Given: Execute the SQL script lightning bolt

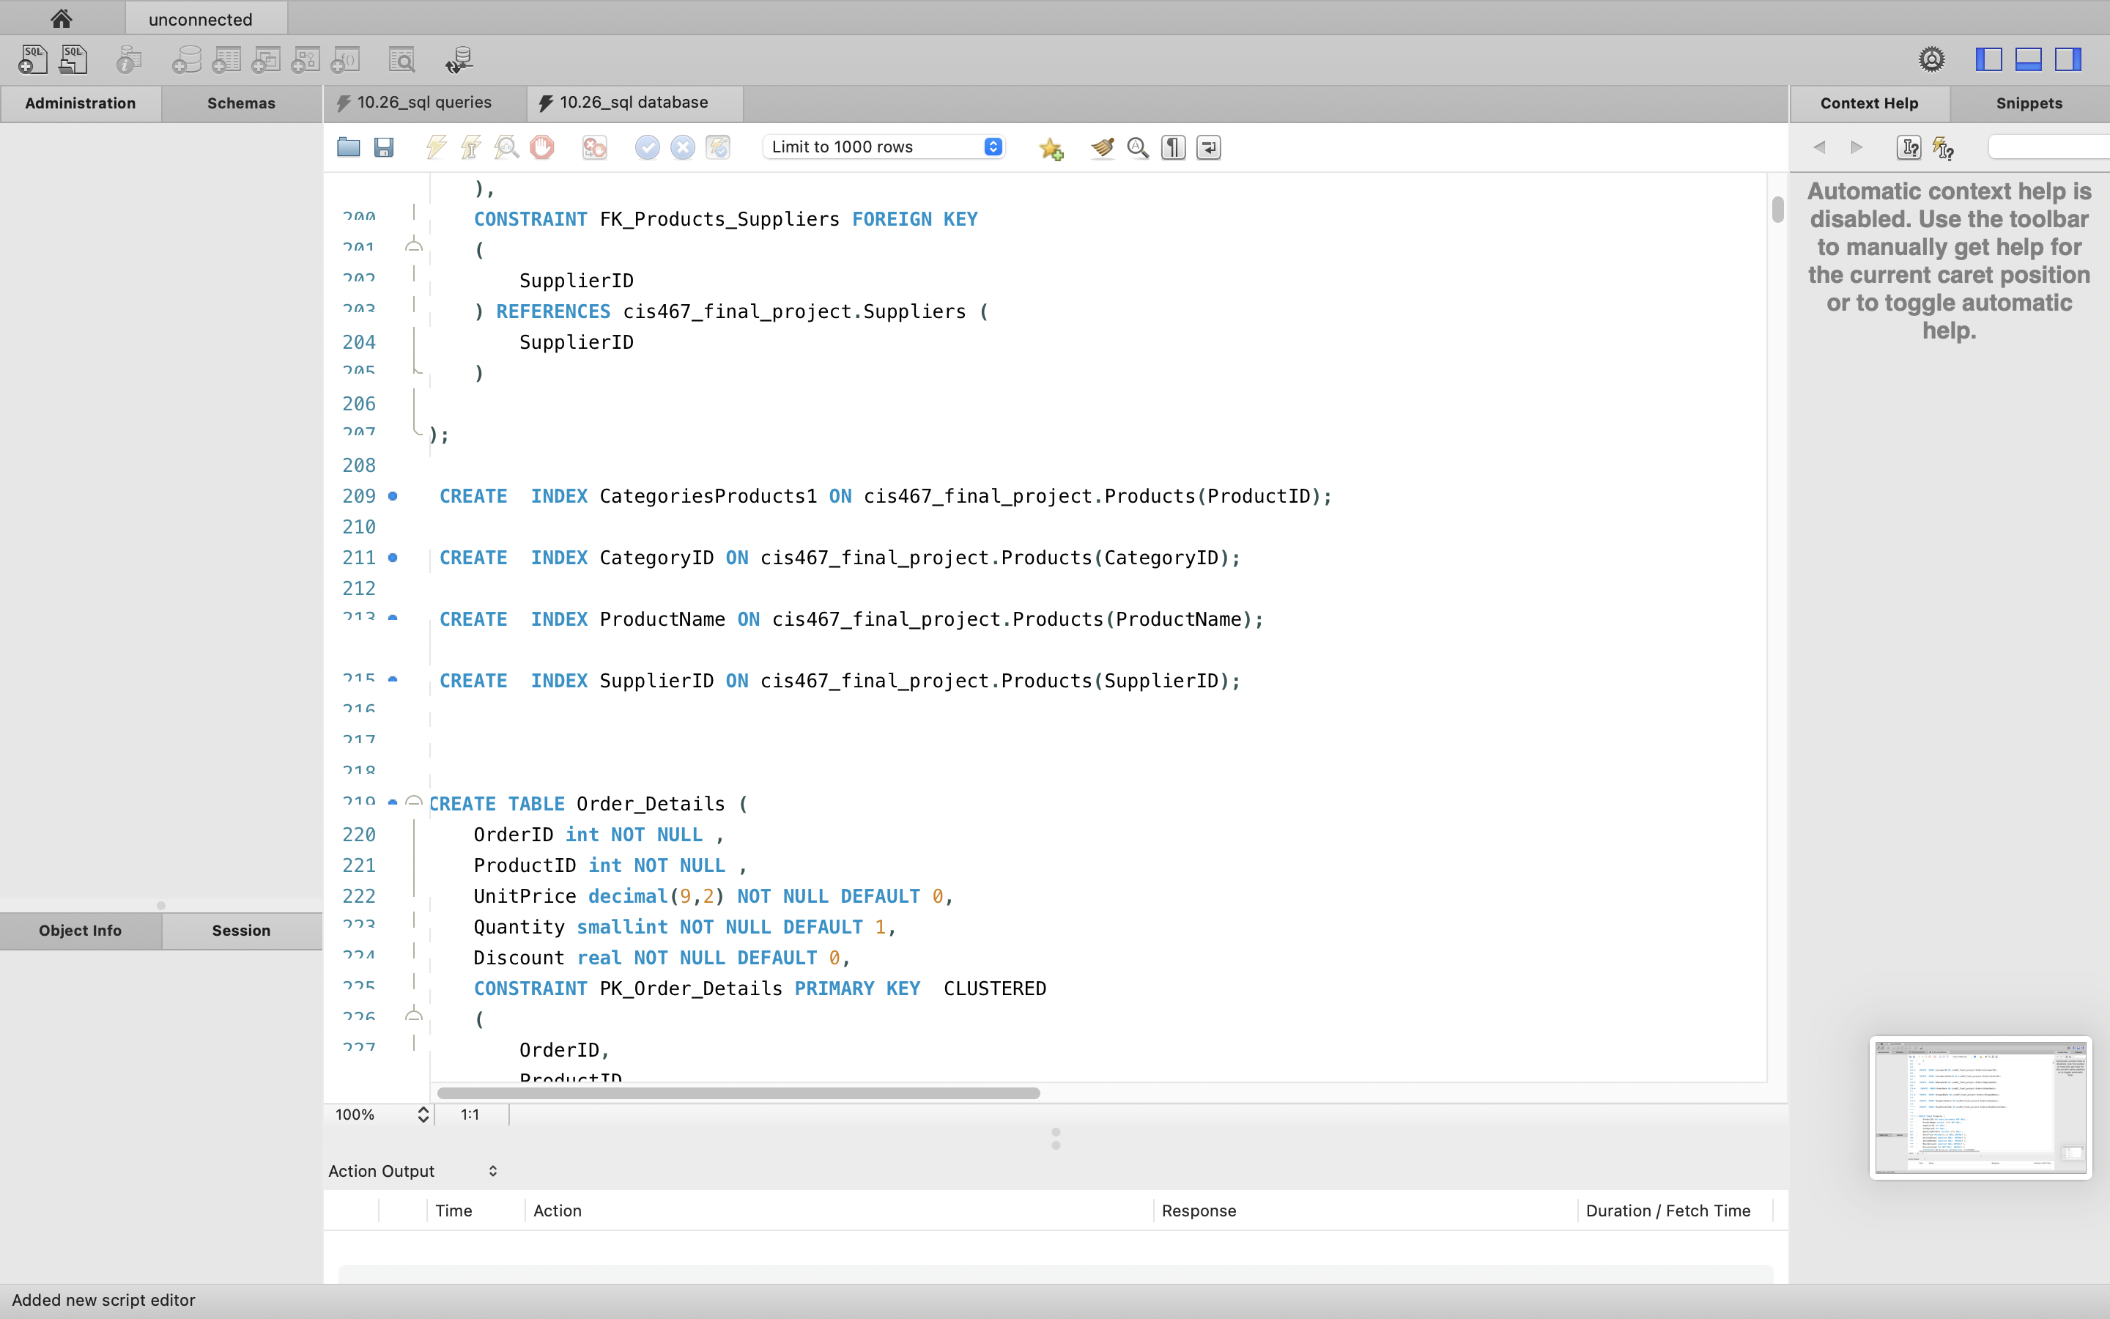Looking at the screenshot, I should (x=436, y=147).
